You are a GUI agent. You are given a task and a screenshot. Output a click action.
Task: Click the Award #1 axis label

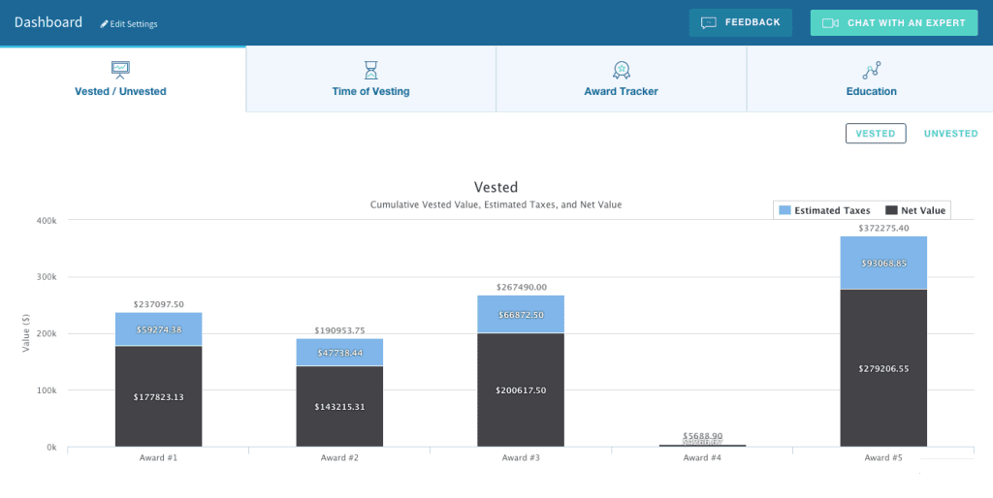158,457
